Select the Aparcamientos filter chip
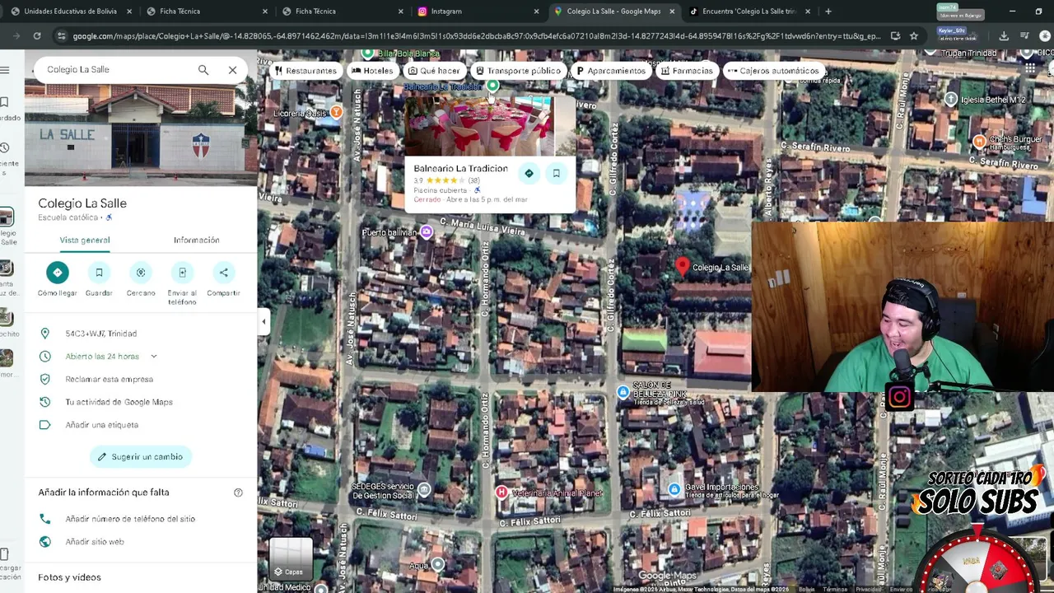 [x=610, y=71]
